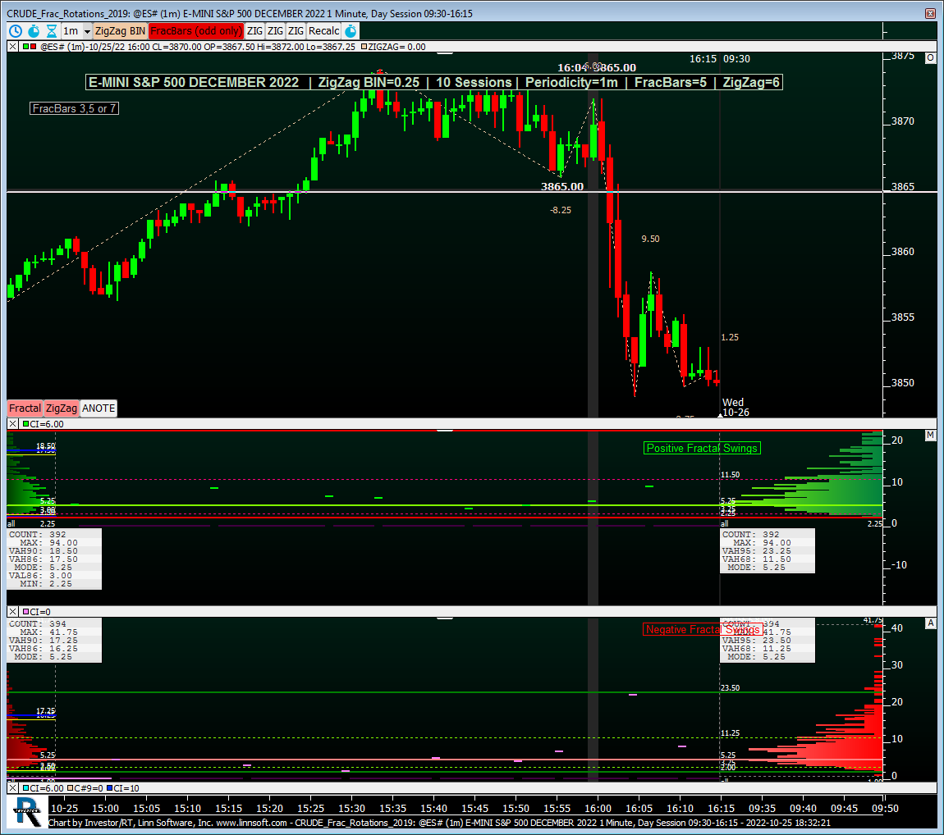Image resolution: width=944 pixels, height=835 pixels.
Task: Click the cyan CI=6.00 swatch in the bottom pane
Action: pos(26,788)
